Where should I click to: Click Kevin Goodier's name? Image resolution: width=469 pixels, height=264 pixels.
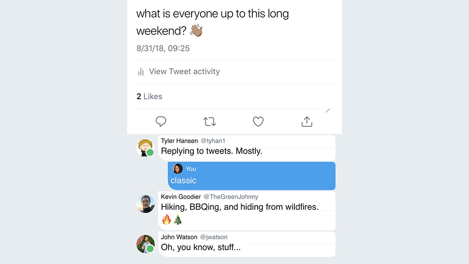point(181,197)
